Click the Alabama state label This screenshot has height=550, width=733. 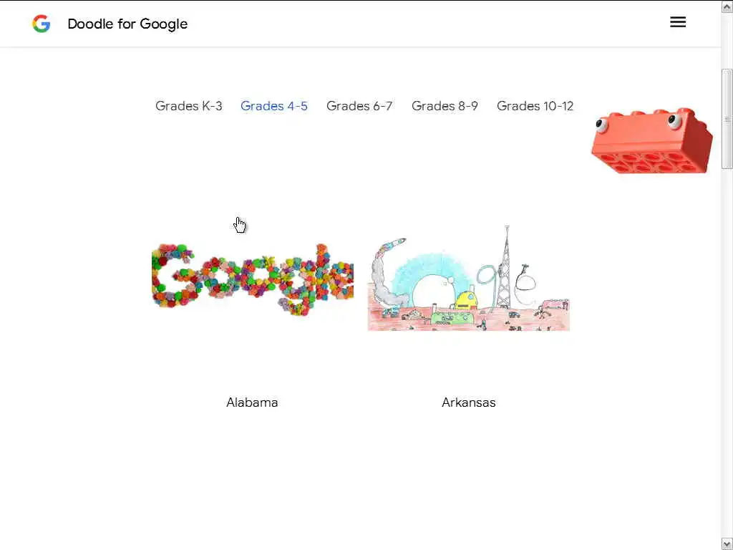(x=253, y=402)
